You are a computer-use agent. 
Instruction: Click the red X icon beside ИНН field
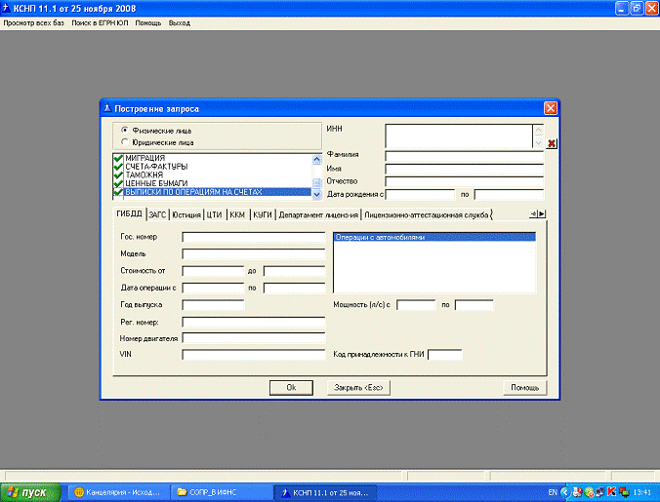coord(552,144)
